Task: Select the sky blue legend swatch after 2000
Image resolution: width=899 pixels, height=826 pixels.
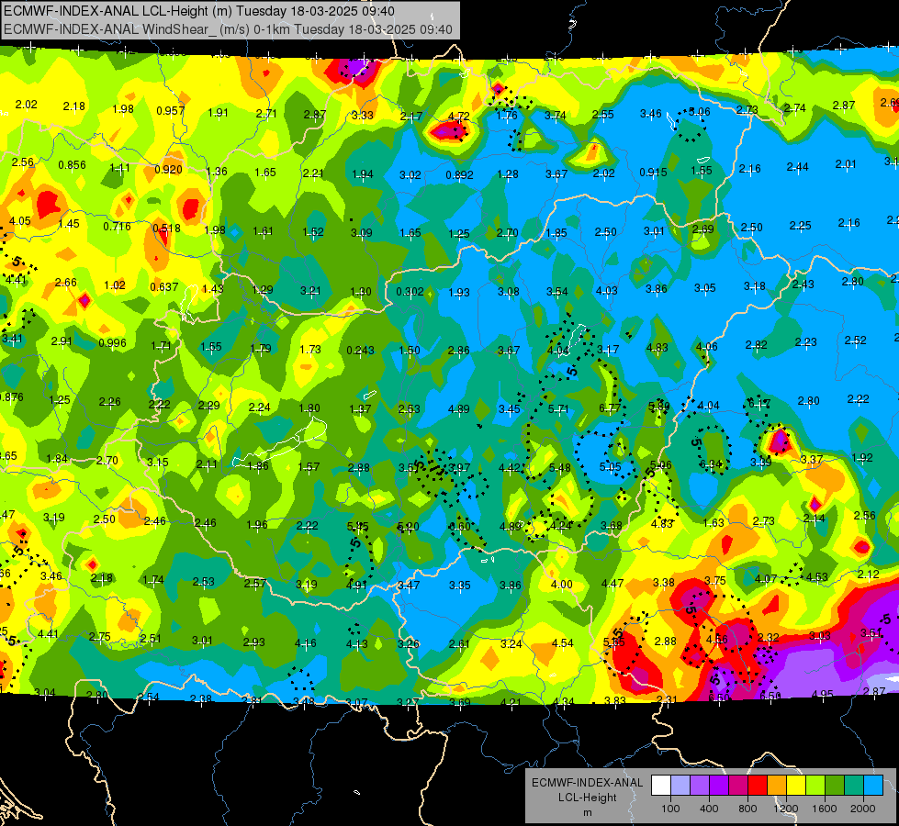Action: 872,786
